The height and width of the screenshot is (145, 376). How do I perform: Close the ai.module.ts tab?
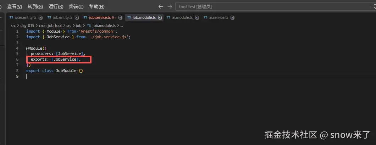197,17
